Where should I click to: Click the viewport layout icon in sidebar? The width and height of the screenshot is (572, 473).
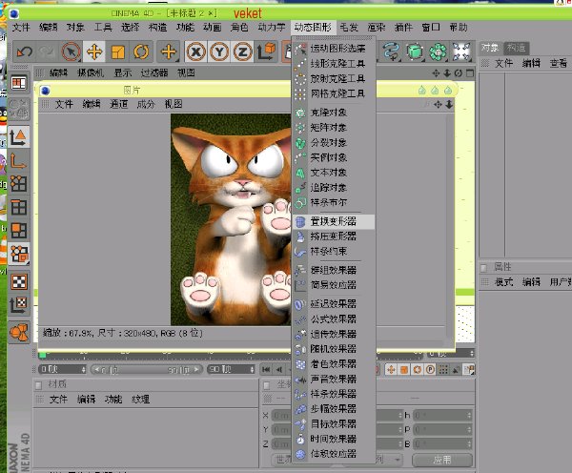click(19, 83)
